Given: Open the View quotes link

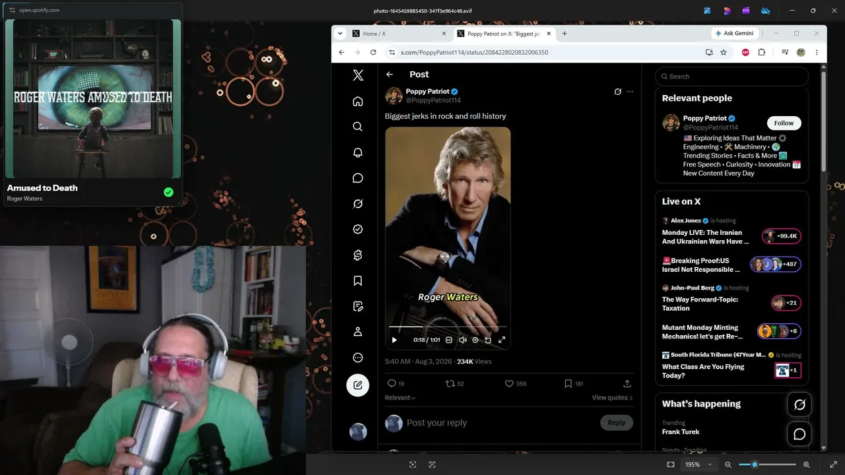Looking at the screenshot, I should click(x=613, y=398).
